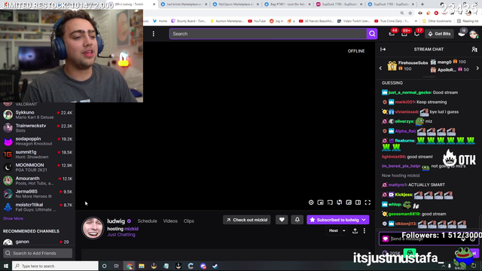This screenshot has height=271, width=482.
Task: Click the Windows taskbar search box
Action: tap(55, 266)
